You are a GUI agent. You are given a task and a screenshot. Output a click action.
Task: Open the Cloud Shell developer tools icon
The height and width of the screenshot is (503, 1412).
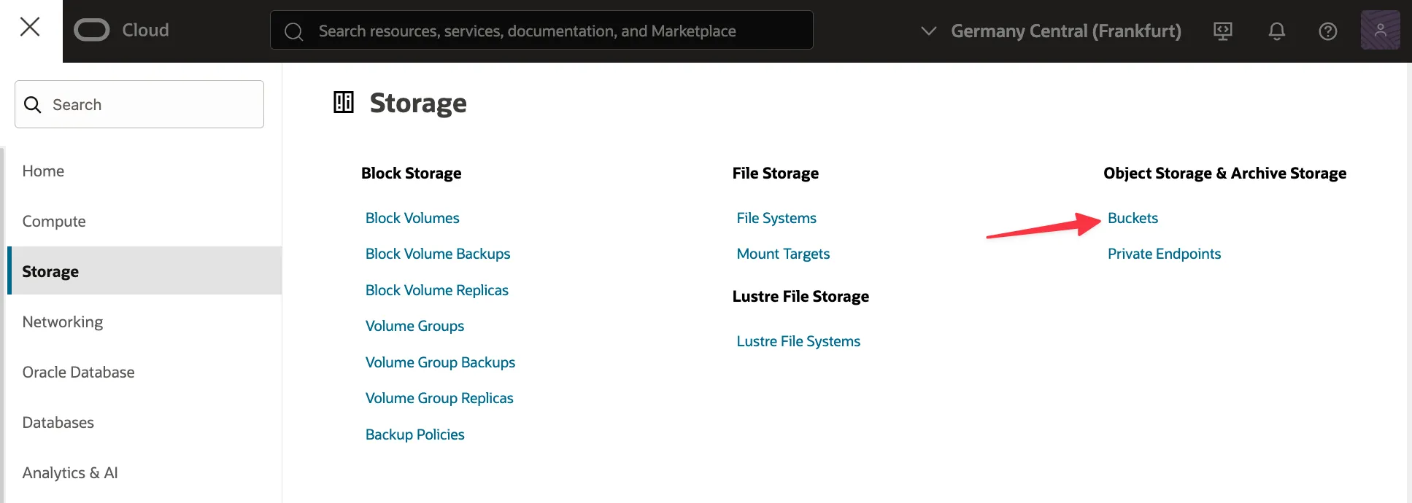[1223, 31]
